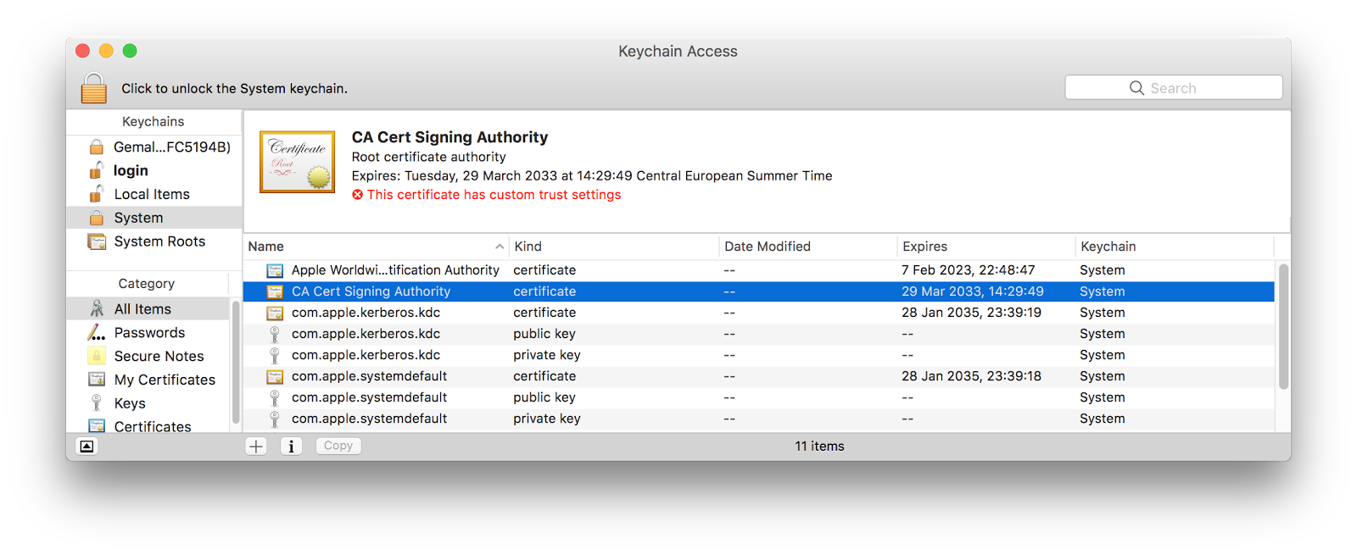Click the item list vertical scrollbar
This screenshot has height=555, width=1357.
pos(1283,326)
